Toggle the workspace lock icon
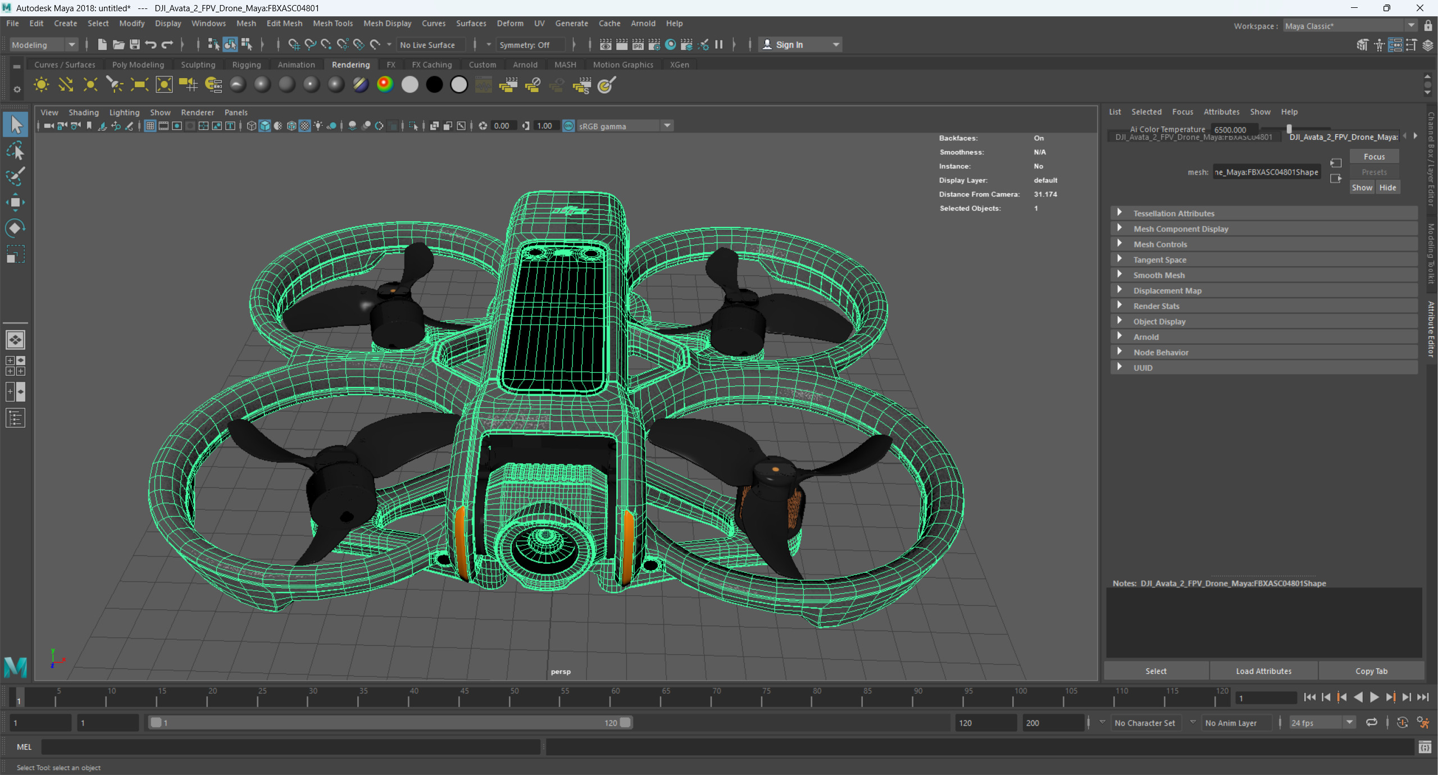 point(1428,26)
